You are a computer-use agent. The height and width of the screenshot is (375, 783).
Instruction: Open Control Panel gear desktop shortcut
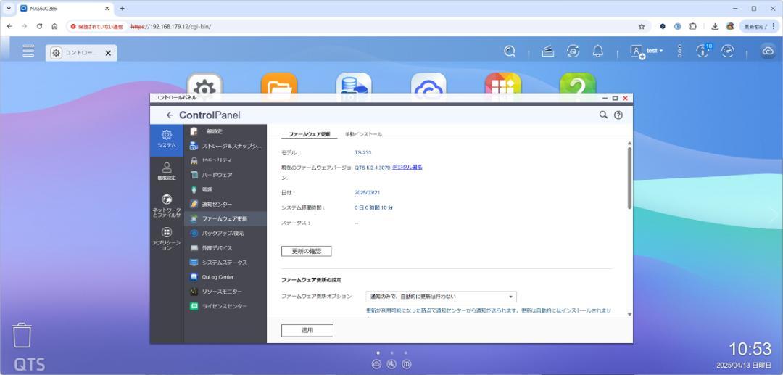tap(204, 83)
